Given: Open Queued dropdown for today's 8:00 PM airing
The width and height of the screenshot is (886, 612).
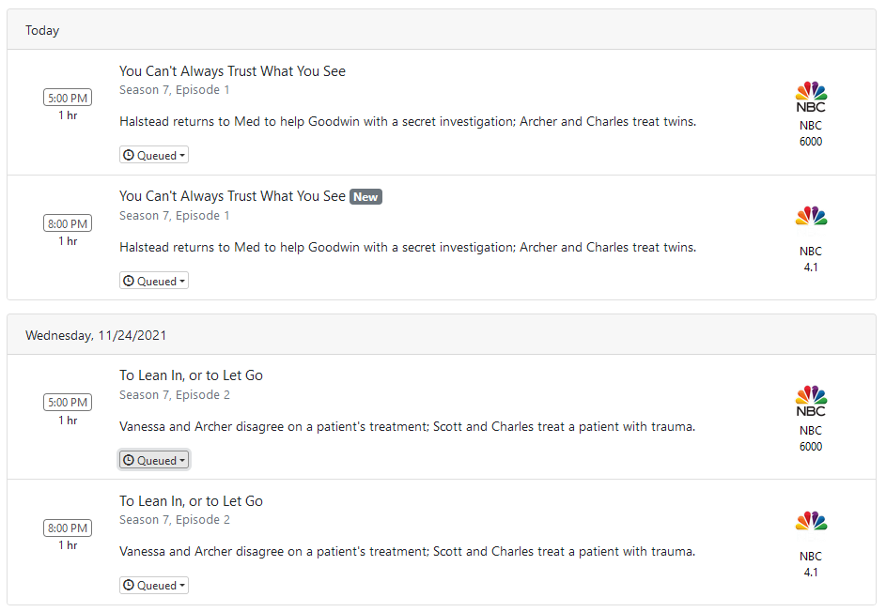Looking at the screenshot, I should click(154, 281).
